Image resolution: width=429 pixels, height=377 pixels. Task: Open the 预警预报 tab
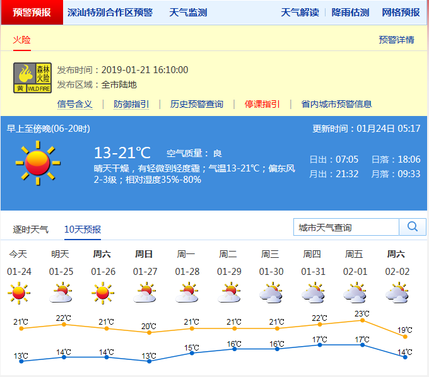32,13
